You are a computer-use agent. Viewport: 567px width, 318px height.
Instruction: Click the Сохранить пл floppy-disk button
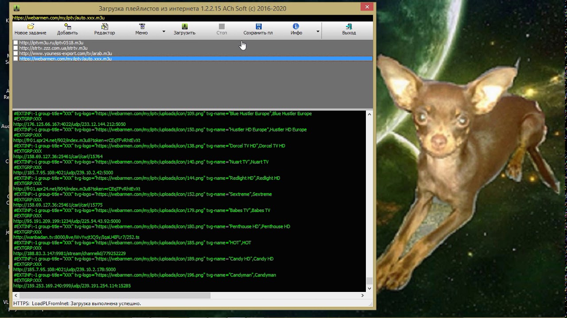click(258, 30)
